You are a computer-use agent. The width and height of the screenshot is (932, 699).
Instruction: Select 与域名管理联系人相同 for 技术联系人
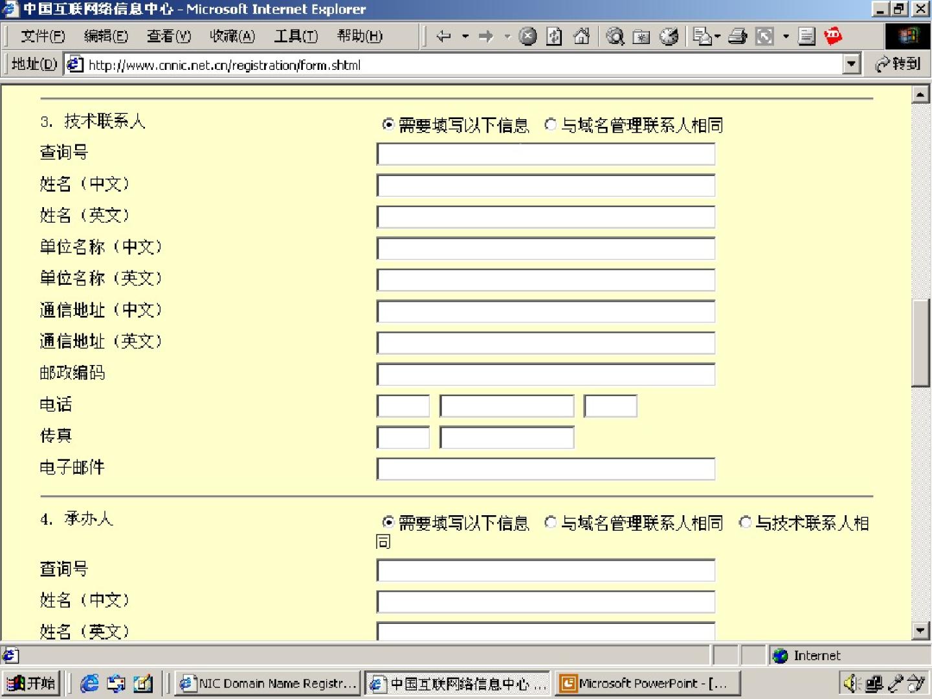point(550,124)
